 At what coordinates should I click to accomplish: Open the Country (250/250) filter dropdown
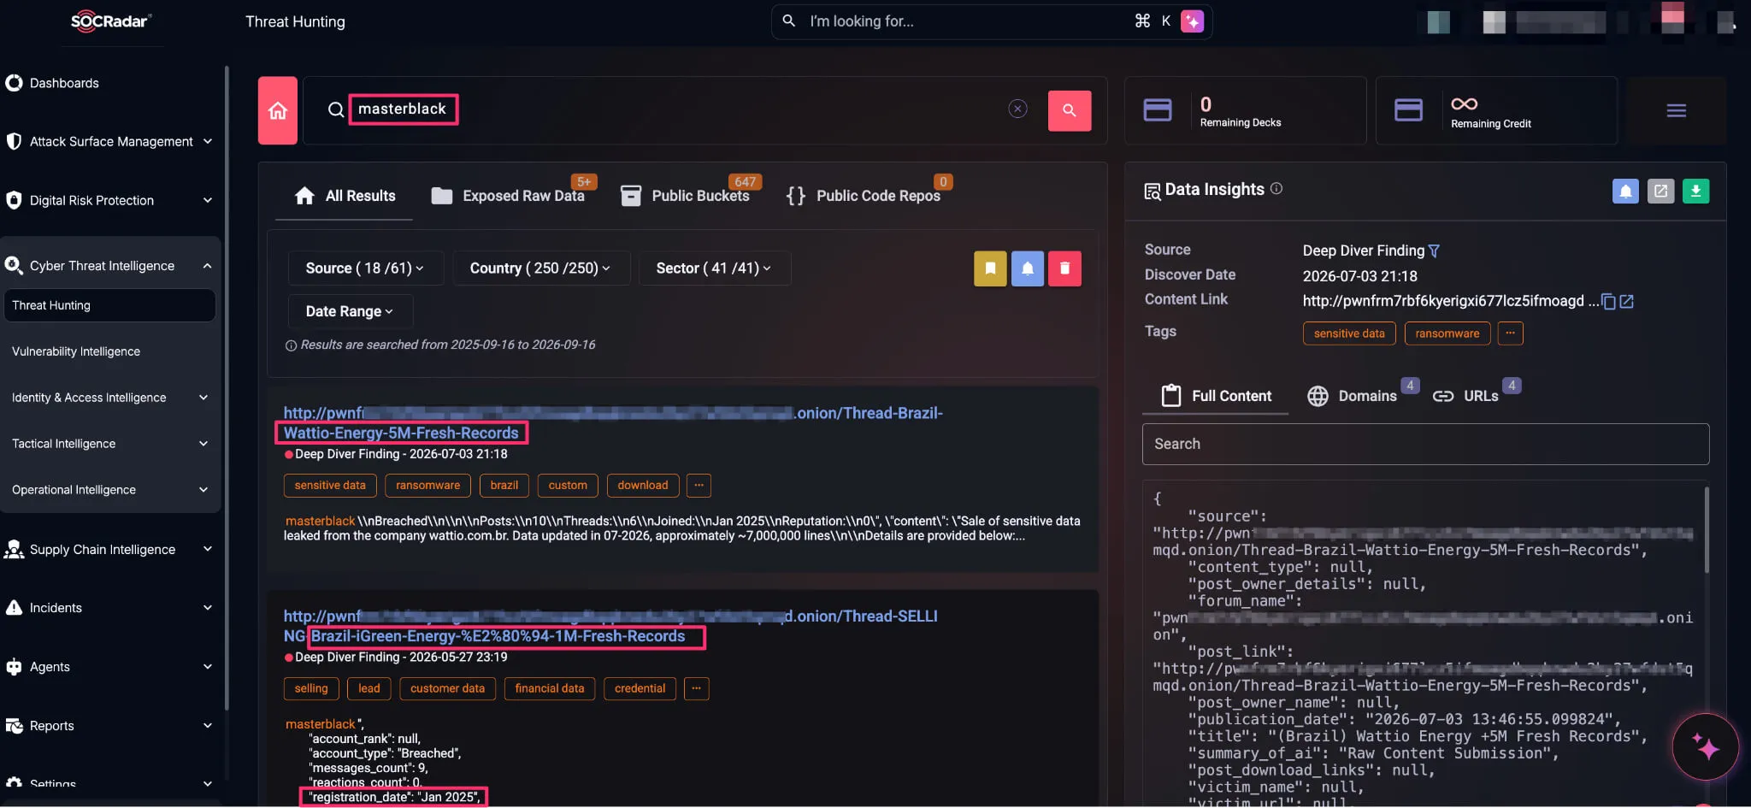pos(541,268)
